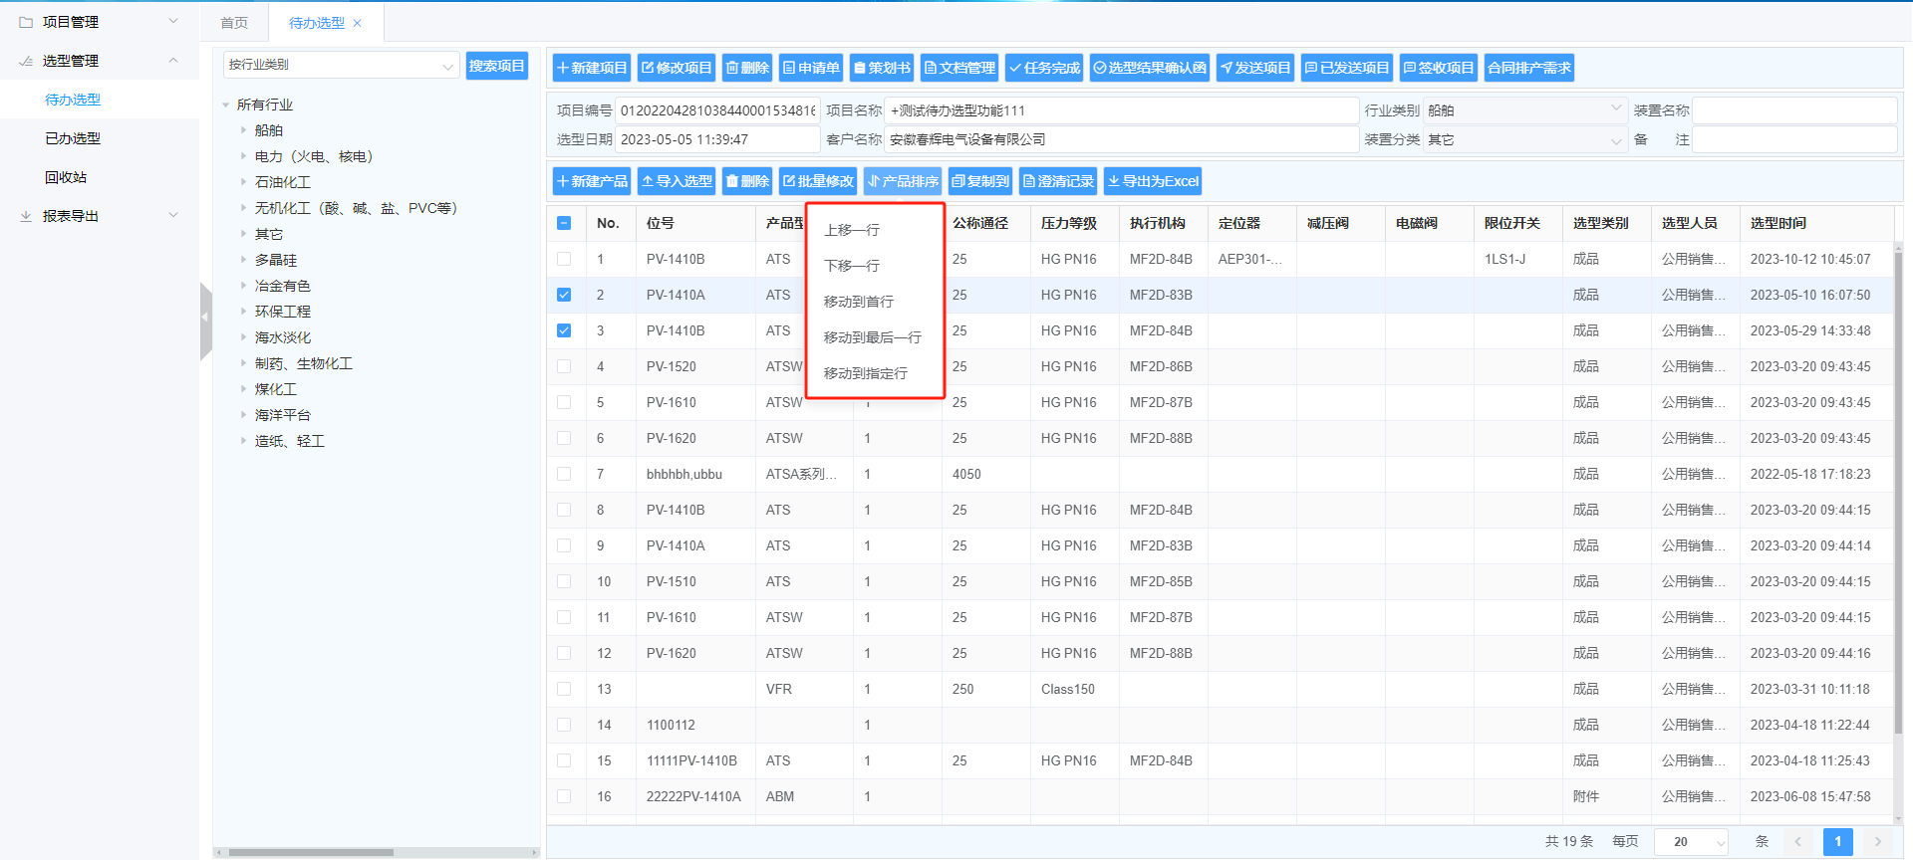Click the 装置名称 input field
This screenshot has height=860, width=1913.
[x=1793, y=110]
